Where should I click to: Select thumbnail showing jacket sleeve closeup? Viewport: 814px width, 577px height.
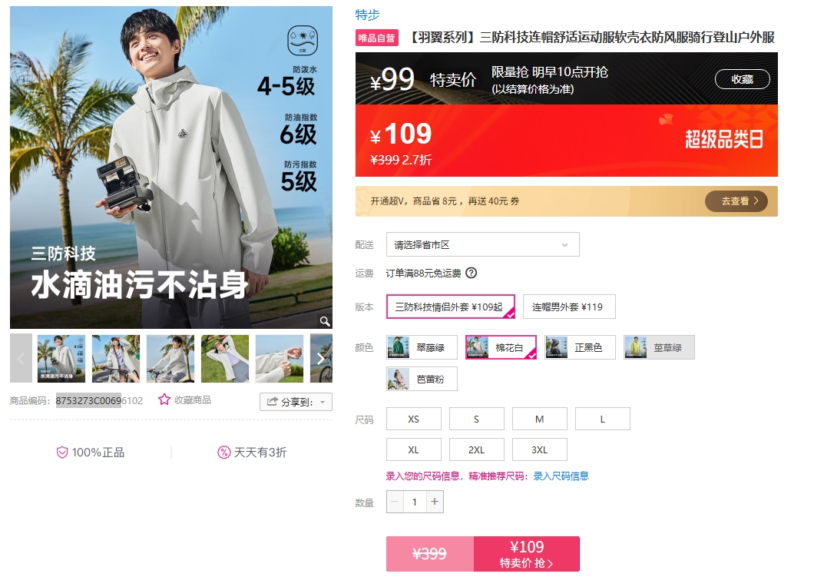[280, 358]
